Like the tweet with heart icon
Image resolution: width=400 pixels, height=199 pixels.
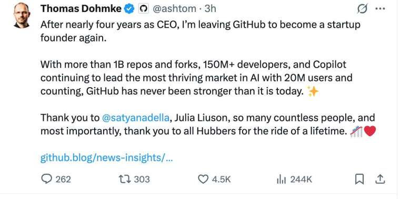point(204,180)
